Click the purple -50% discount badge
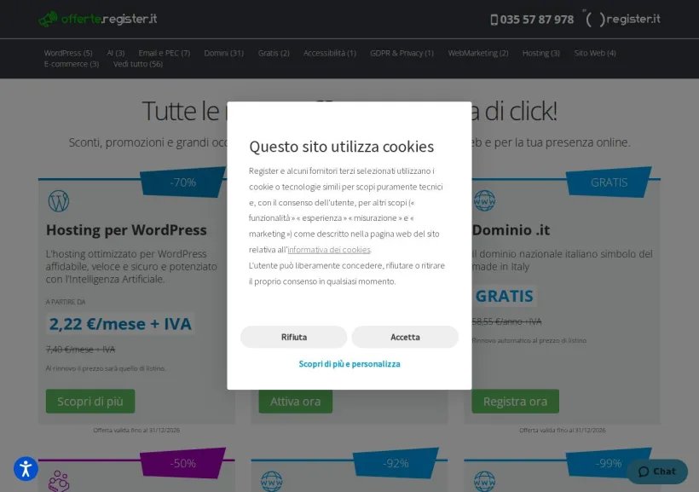 [182, 464]
